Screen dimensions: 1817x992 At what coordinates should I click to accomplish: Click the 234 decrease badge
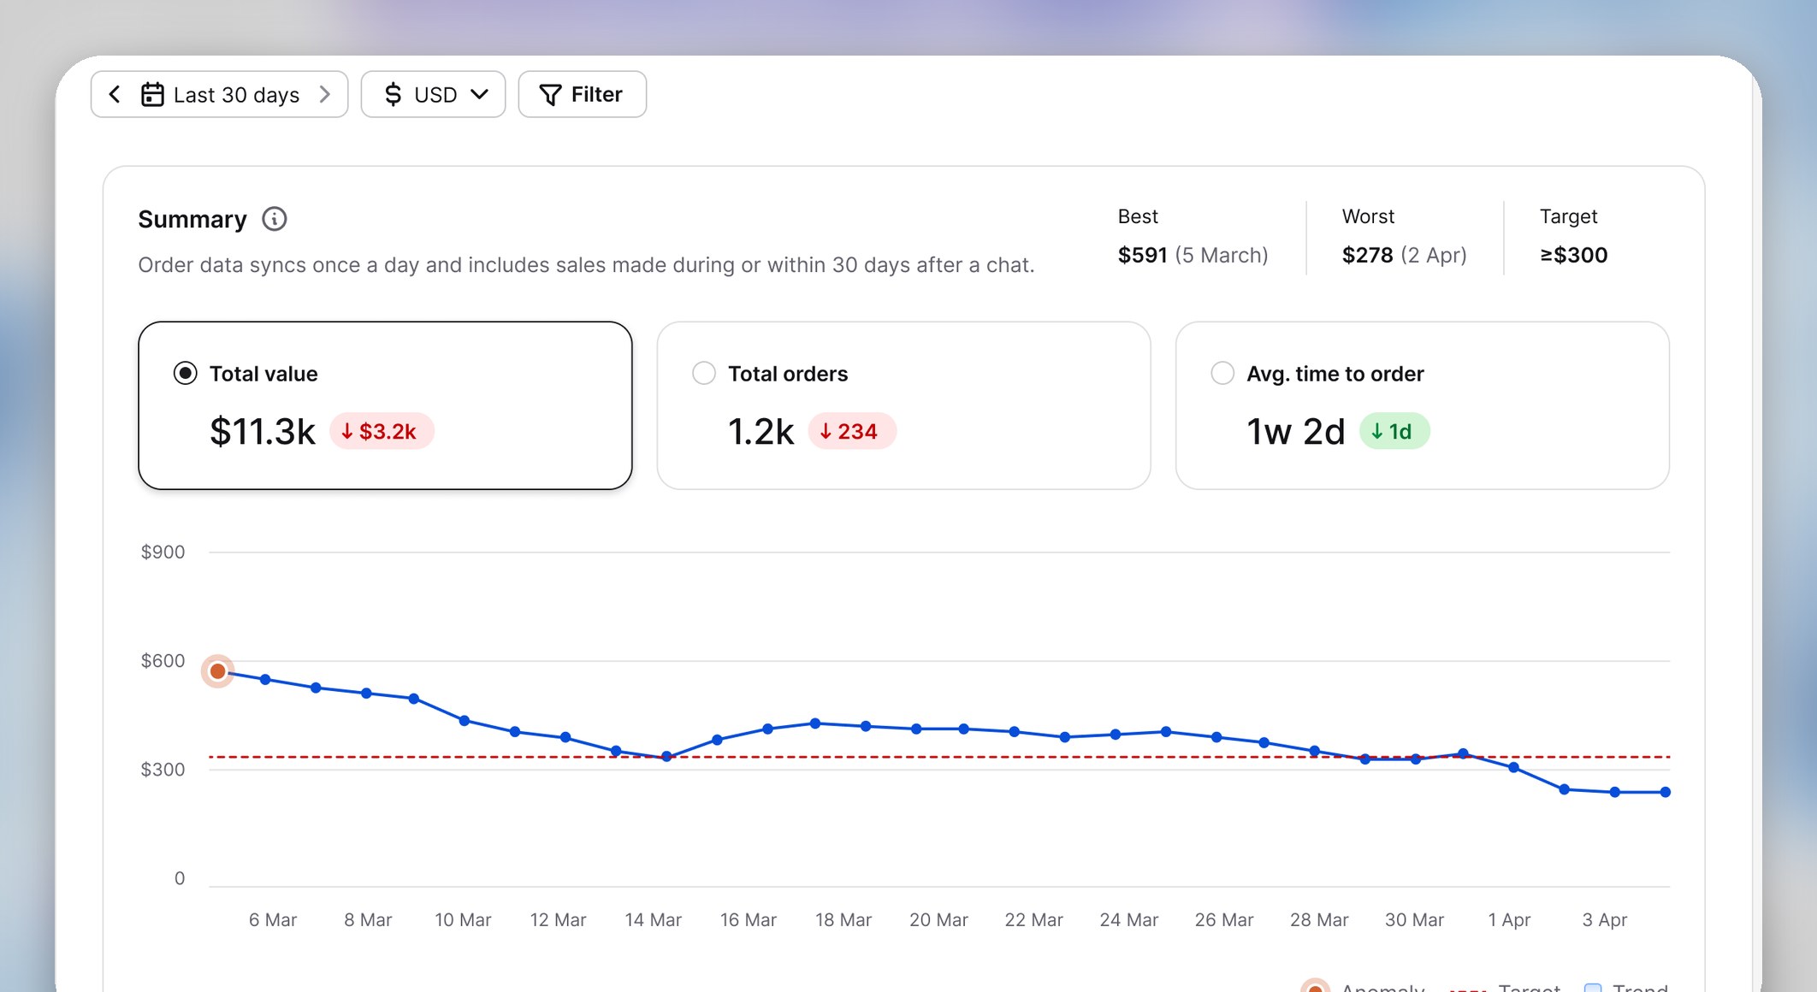pos(851,431)
